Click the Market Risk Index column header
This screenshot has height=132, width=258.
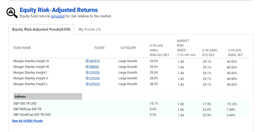point(186,48)
